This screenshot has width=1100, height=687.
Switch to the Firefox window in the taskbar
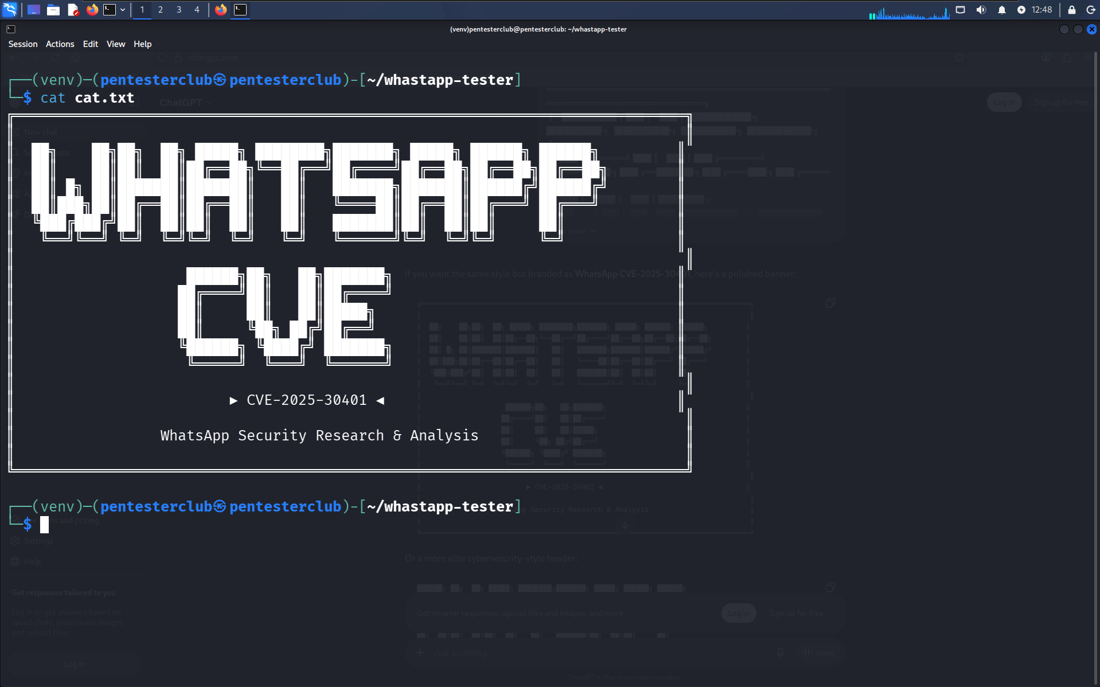point(221,10)
